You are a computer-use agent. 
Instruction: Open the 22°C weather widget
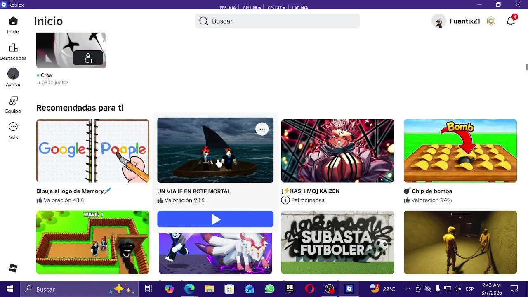382,289
